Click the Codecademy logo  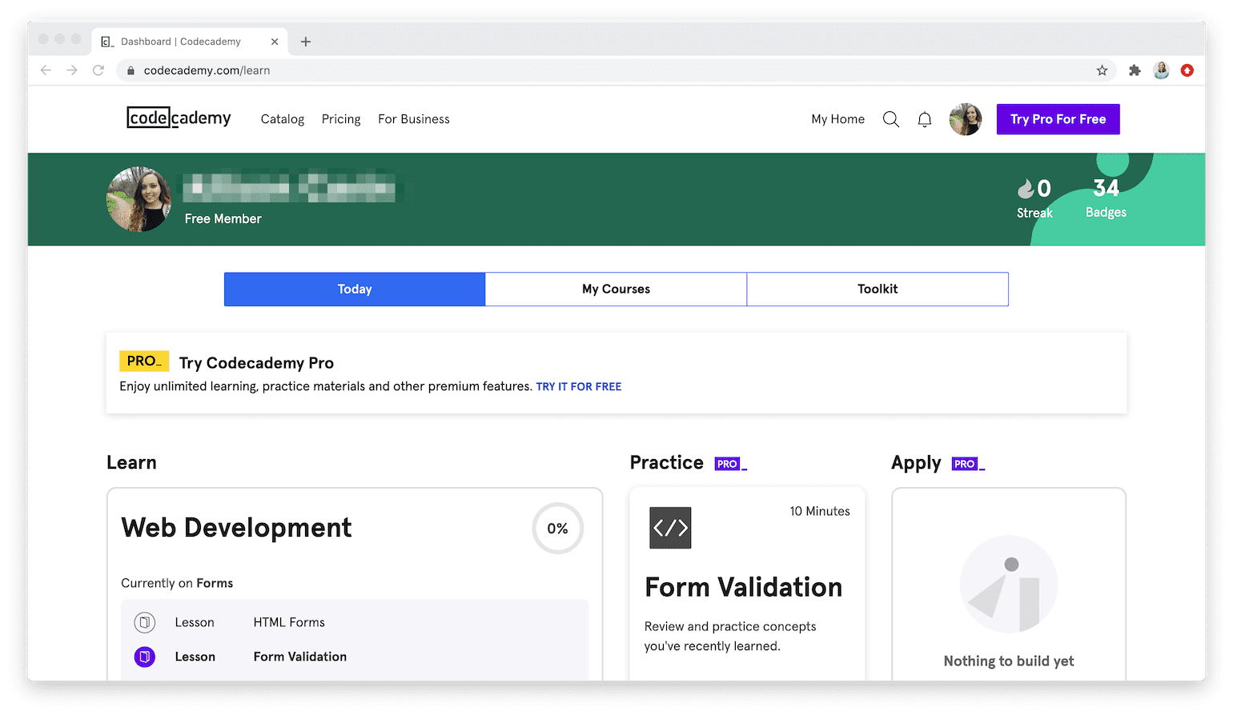(178, 118)
